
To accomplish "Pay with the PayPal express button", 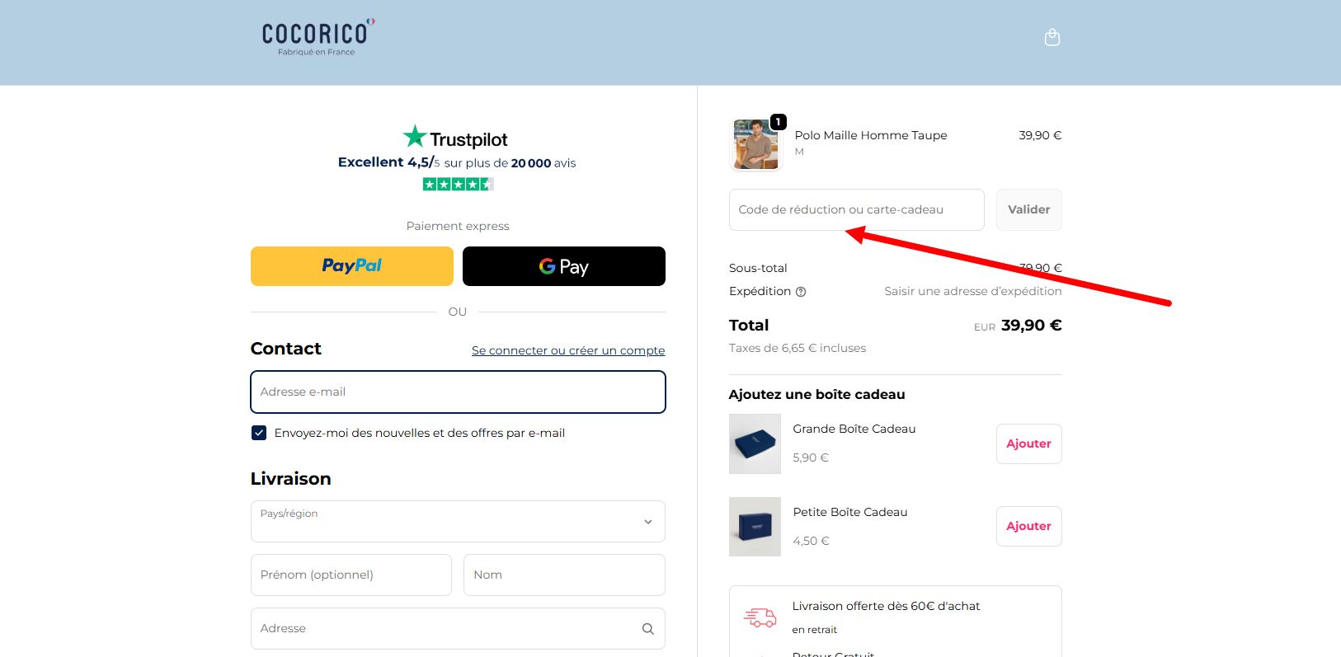I will coord(352,266).
